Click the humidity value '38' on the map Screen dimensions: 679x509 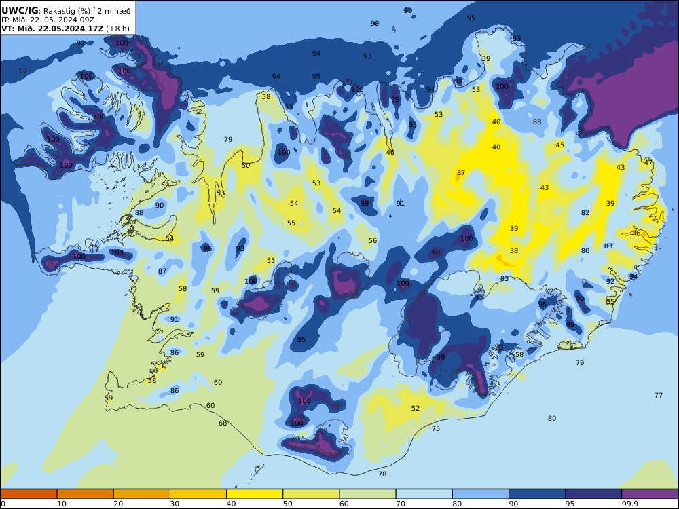click(514, 250)
